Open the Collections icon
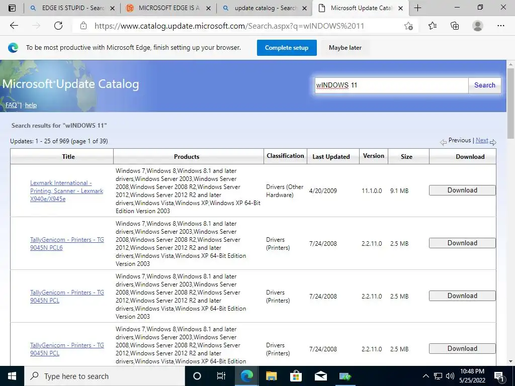Image resolution: width=515 pixels, height=386 pixels. coord(455,26)
